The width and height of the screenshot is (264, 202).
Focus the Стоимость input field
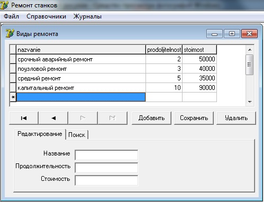[x=106, y=180]
